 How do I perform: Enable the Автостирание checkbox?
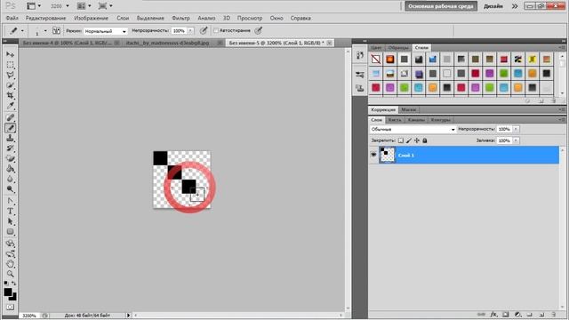click(216, 31)
